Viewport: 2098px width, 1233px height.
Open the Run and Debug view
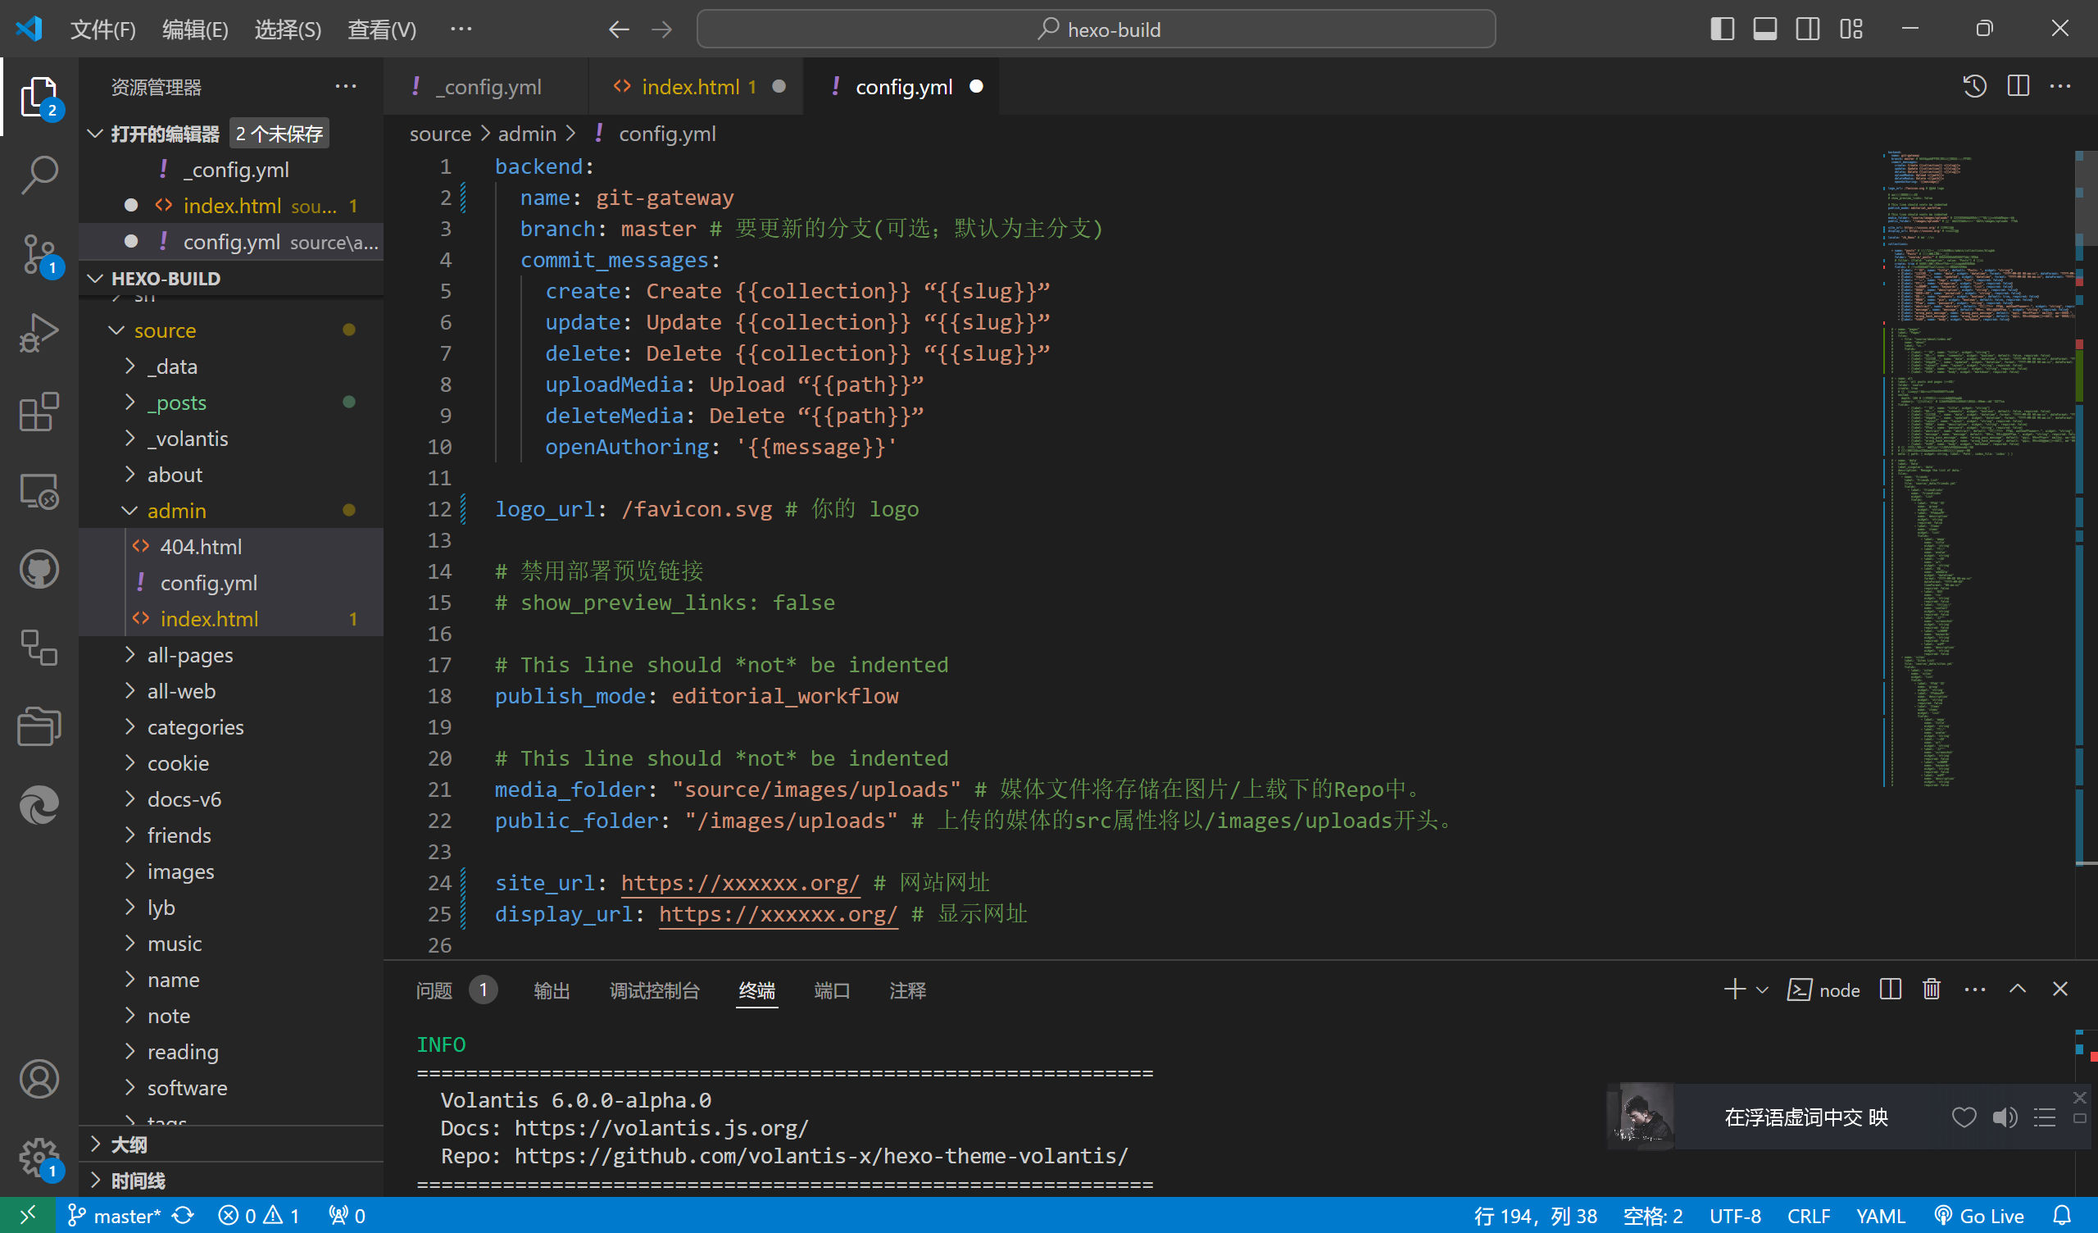[x=39, y=332]
